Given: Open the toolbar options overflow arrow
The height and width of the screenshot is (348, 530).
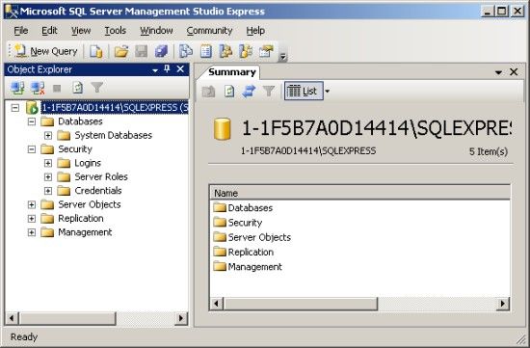Looking at the screenshot, I should pos(283,57).
